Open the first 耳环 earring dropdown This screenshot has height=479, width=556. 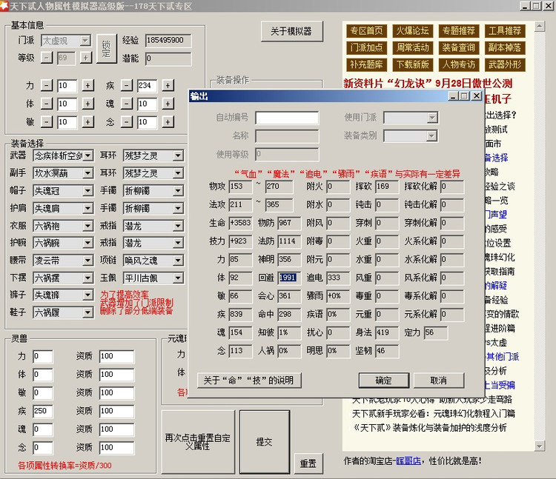pyautogui.click(x=178, y=155)
